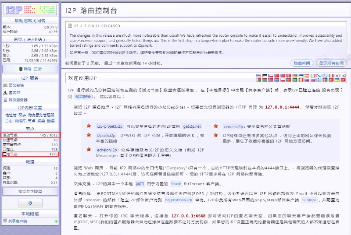Select the Portugal flag language icon
The image size is (351, 235).
(289, 80)
